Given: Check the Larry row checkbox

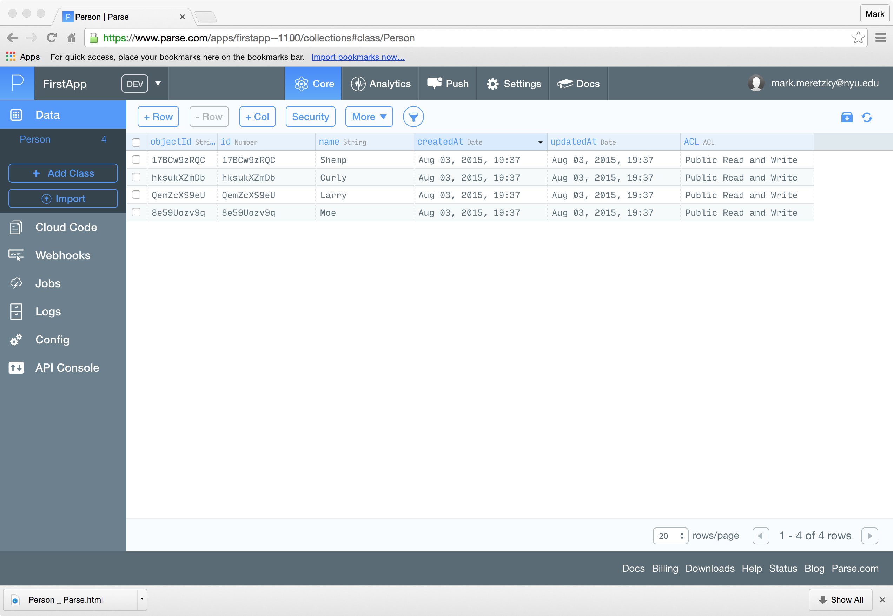Looking at the screenshot, I should pyautogui.click(x=136, y=195).
